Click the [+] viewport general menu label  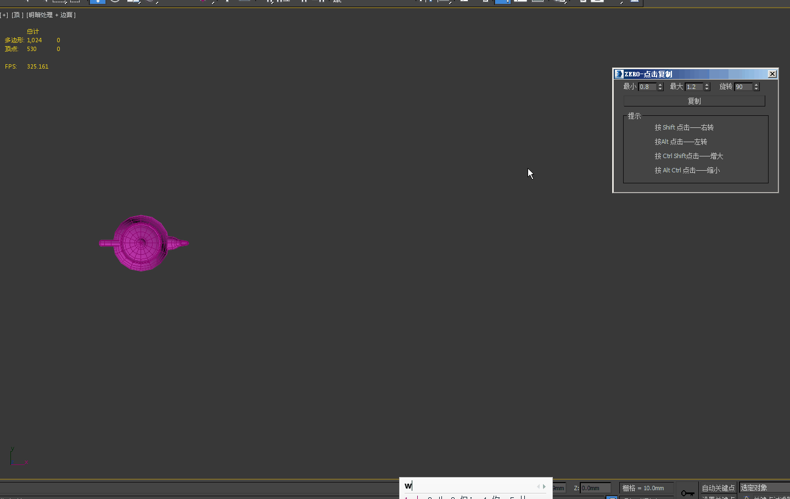(4, 15)
